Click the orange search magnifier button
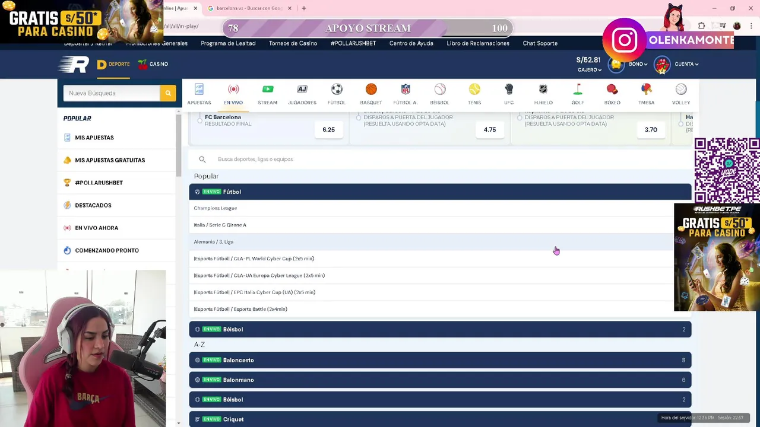 (168, 93)
